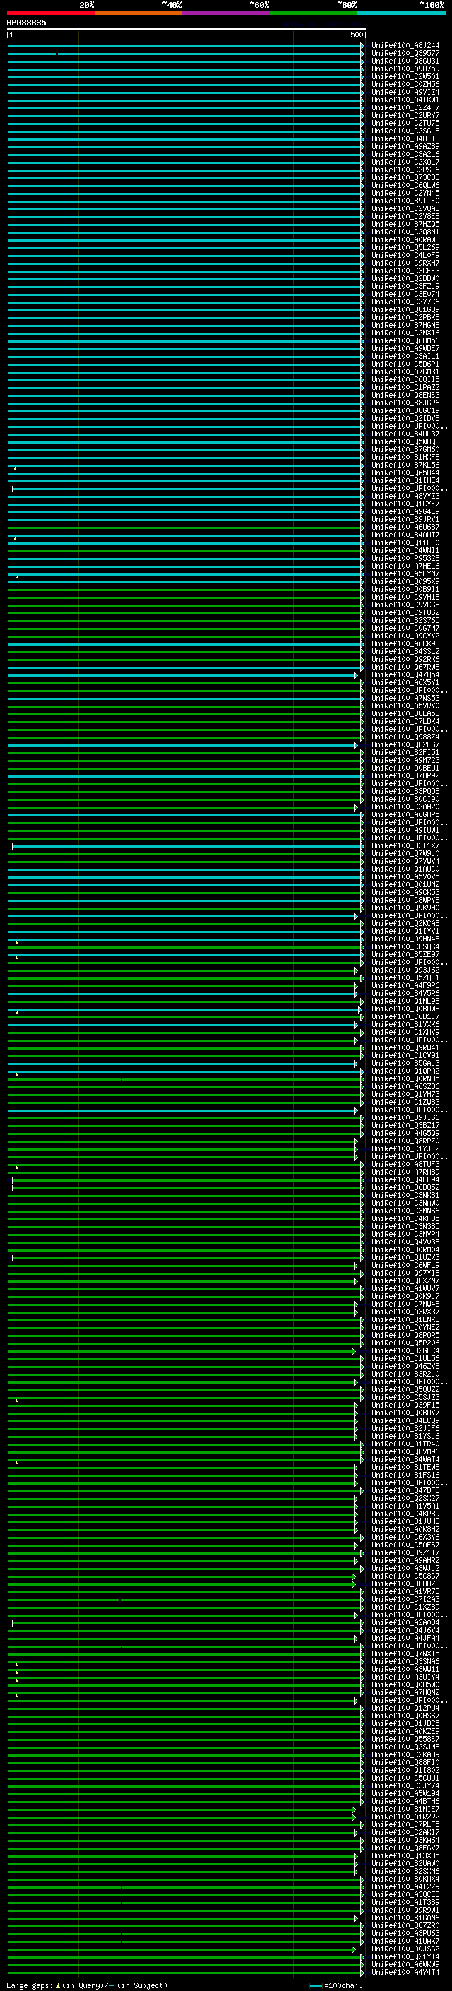Viewport: 452px width, 1991px height.
Task: Select label UniRef100_C3A2L6
Action: point(405,154)
